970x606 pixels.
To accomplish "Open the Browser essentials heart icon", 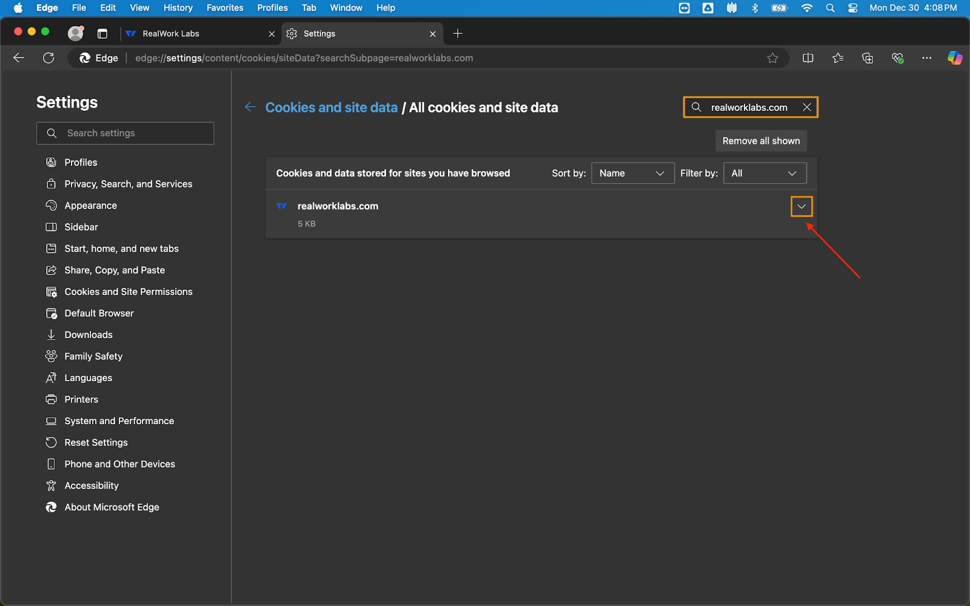I will 897,58.
